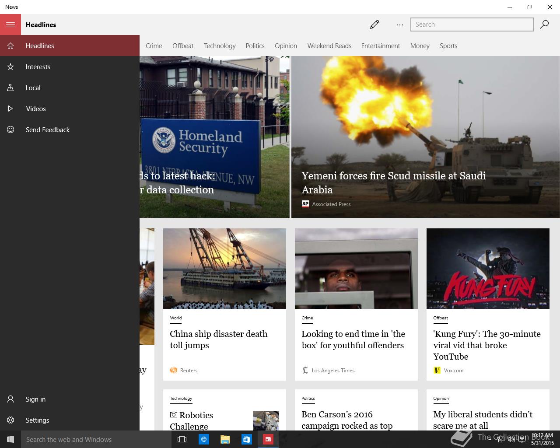Click the Los Angeles Times logo

305,370
